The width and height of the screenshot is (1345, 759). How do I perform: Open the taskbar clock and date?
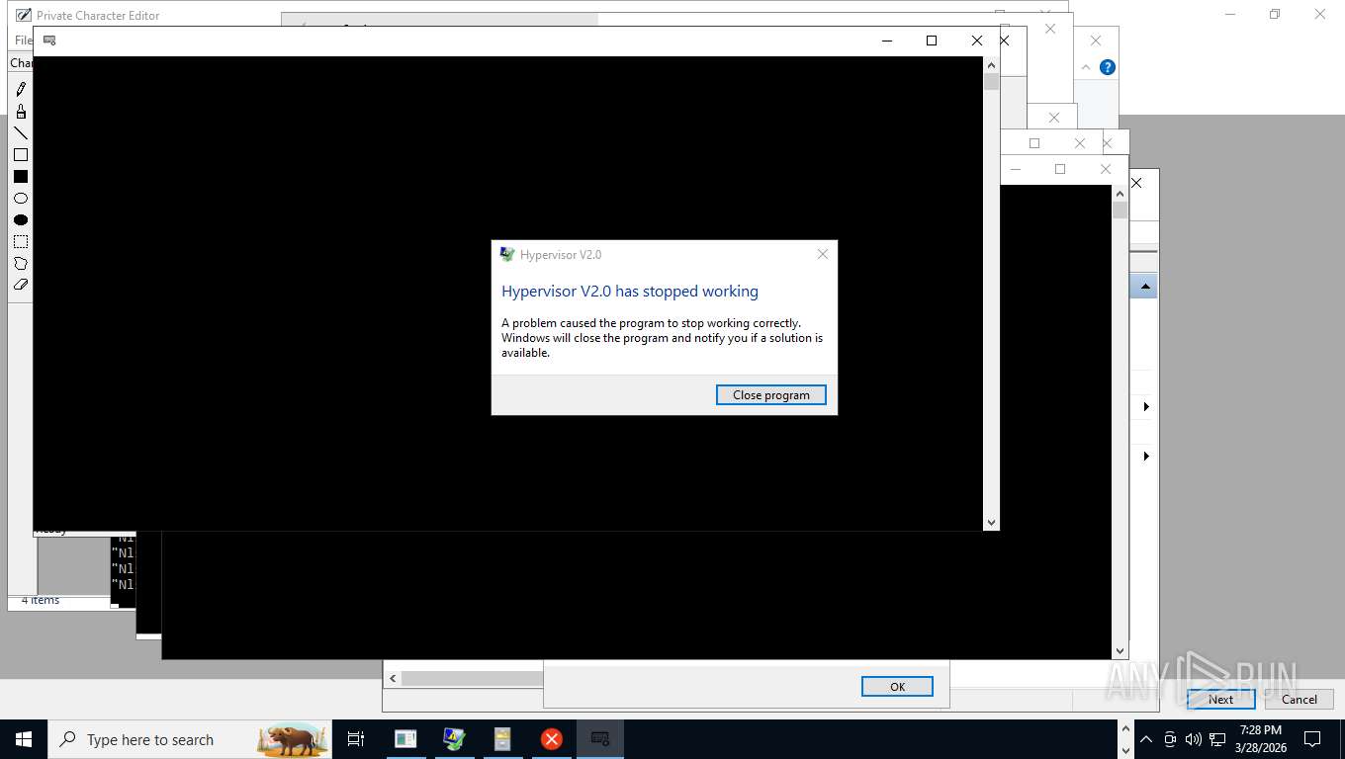tap(1261, 739)
